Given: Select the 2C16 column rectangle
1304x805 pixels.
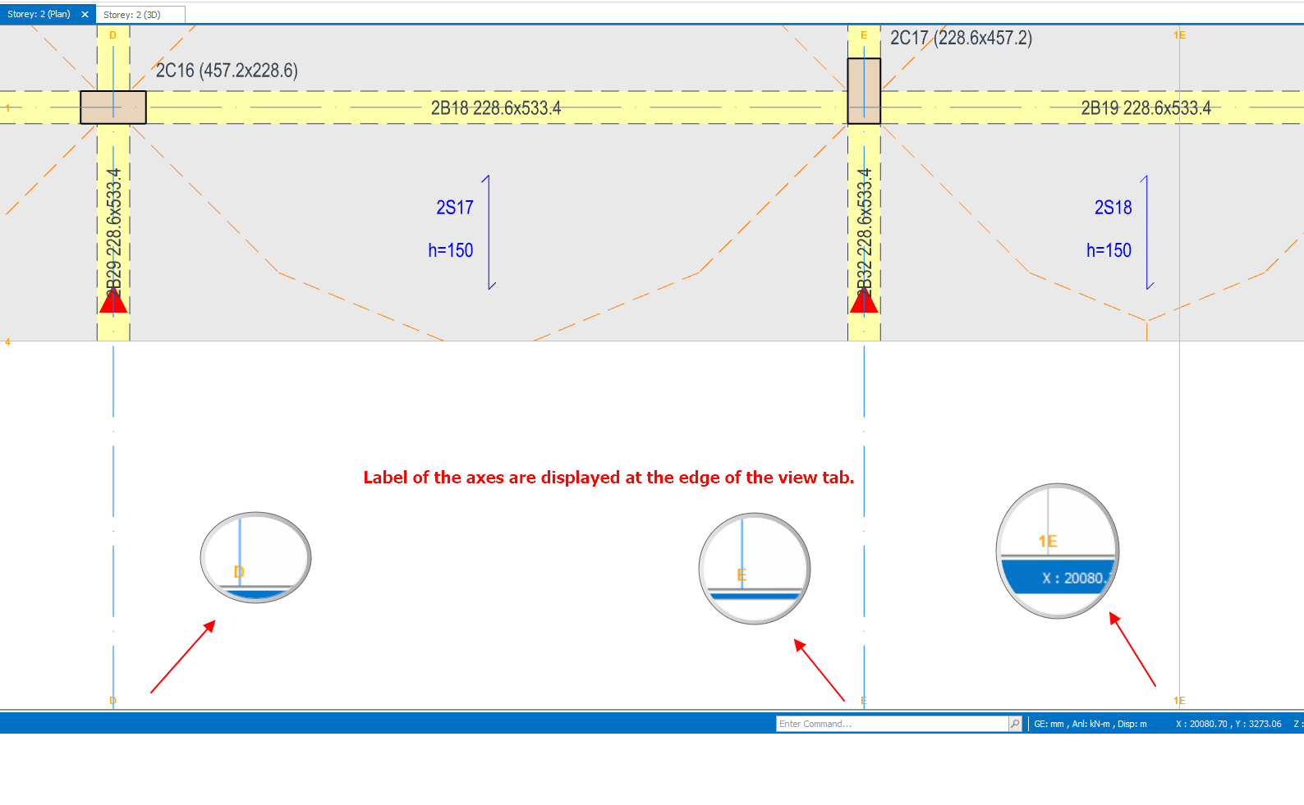Looking at the screenshot, I should click(113, 107).
